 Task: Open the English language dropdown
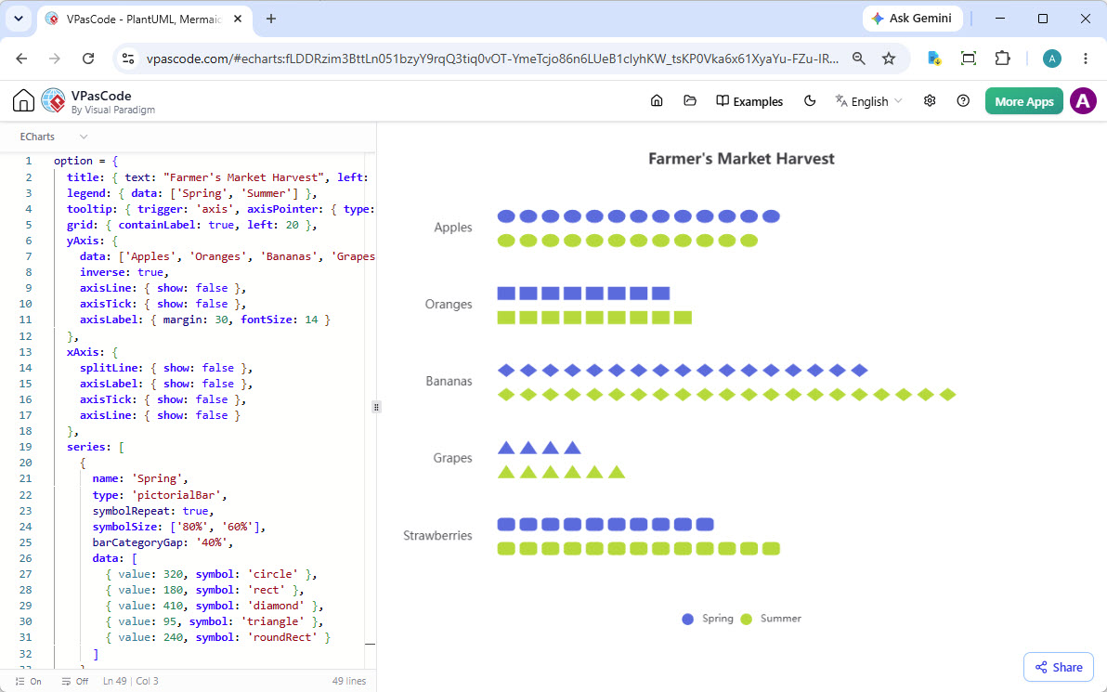pyautogui.click(x=868, y=101)
